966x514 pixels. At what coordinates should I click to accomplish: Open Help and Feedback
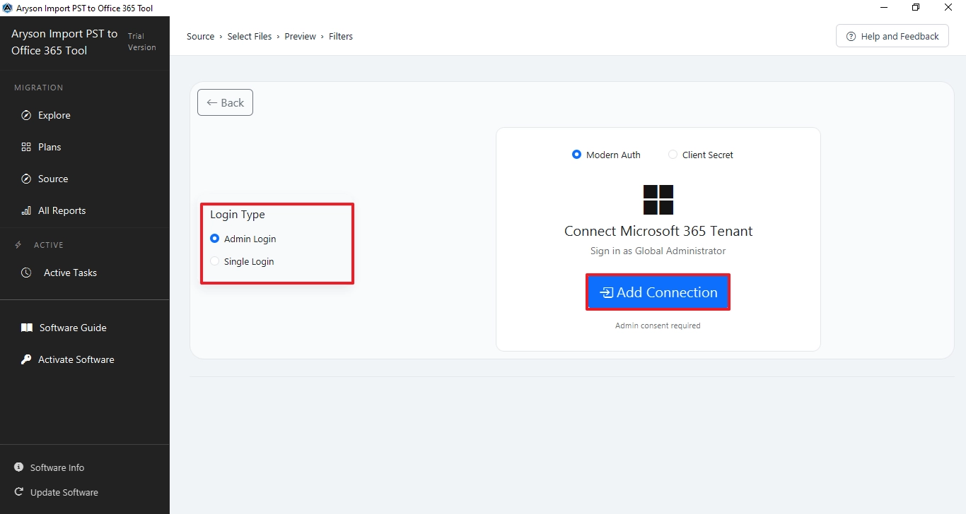892,36
